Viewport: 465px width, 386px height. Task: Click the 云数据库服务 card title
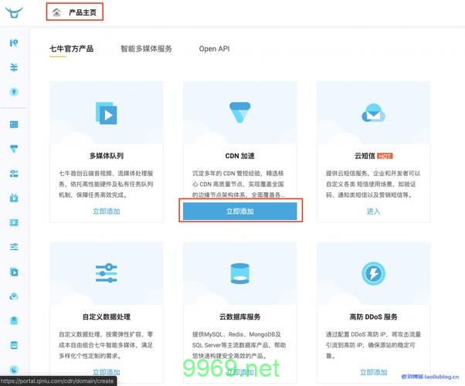[x=240, y=317]
